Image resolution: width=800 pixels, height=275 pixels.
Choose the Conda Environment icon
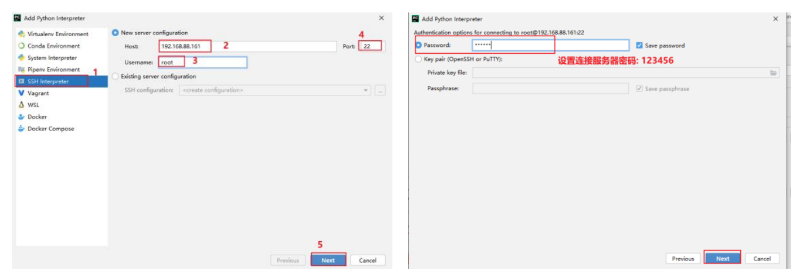pyautogui.click(x=21, y=46)
